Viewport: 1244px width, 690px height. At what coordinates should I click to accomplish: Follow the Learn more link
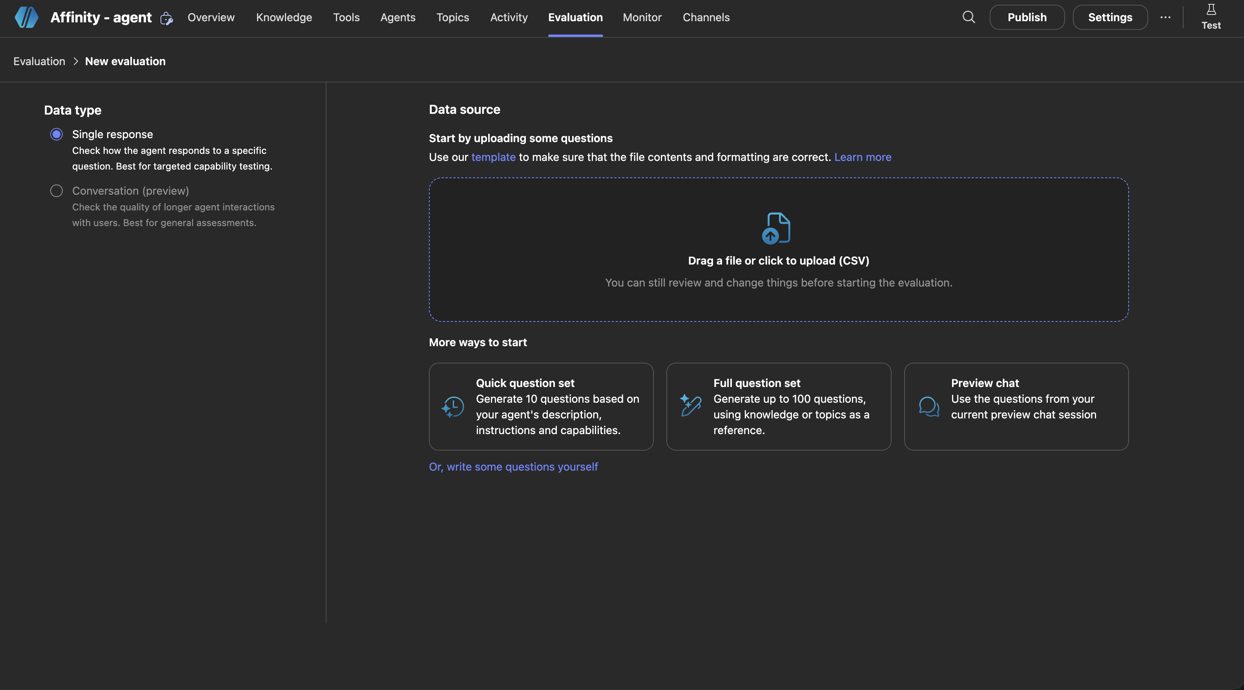[x=863, y=157]
